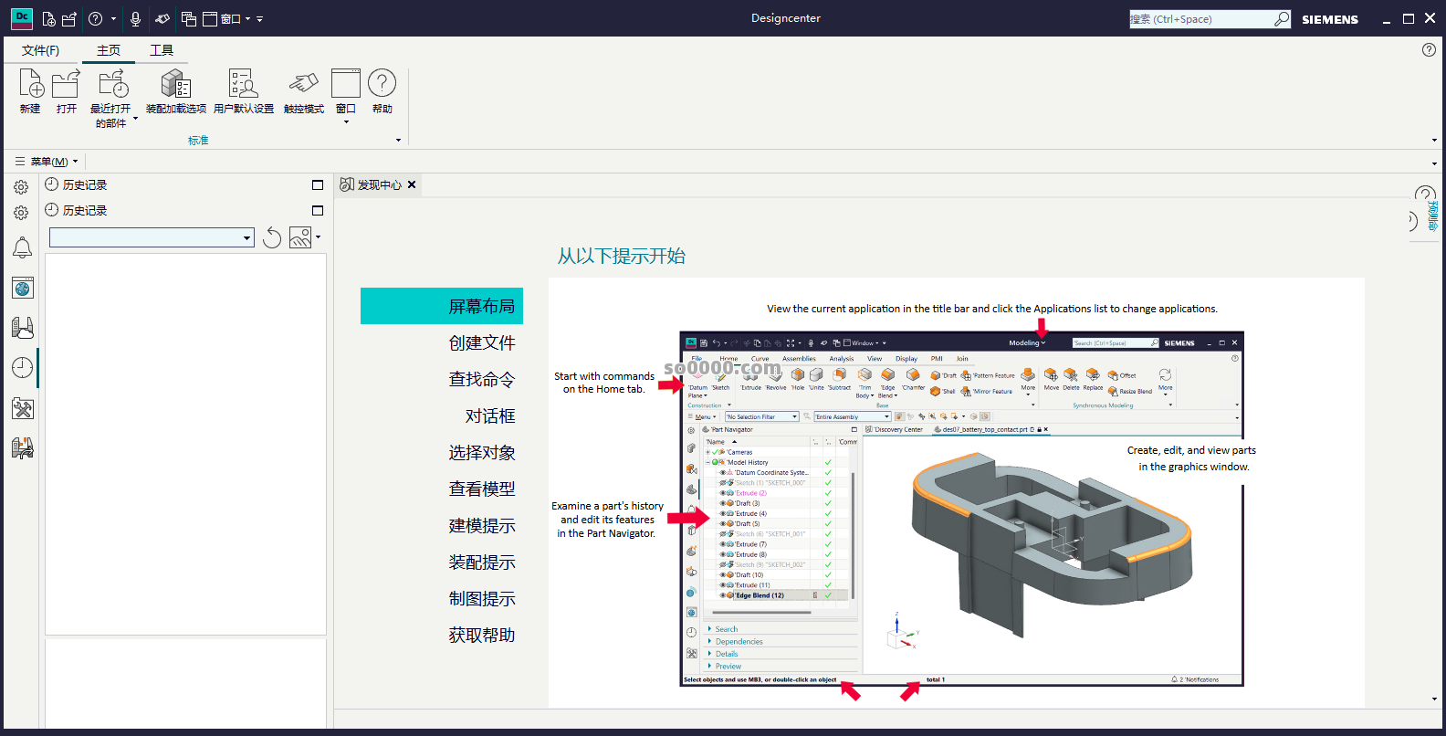
Task: Switch to the 工具 ribbon tab
Action: point(162,50)
